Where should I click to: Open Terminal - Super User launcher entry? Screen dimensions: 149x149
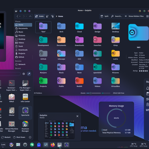tap(12, 86)
